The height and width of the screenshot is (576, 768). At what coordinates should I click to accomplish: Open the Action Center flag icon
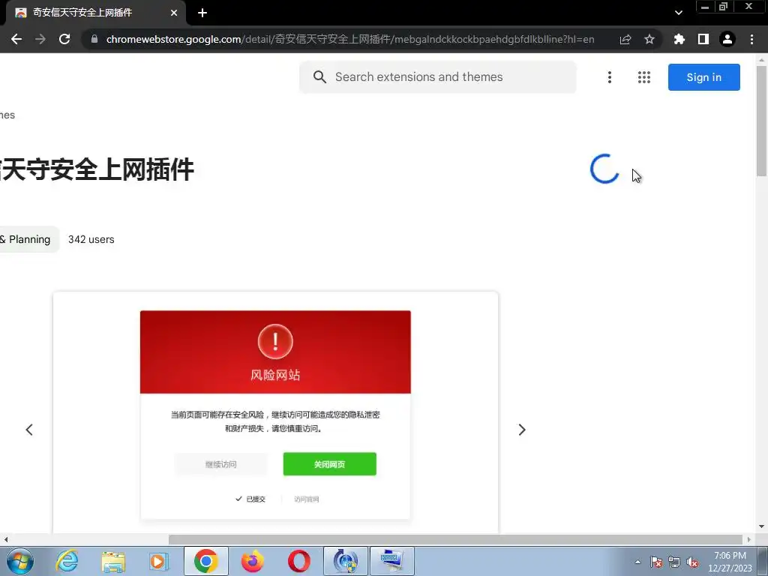(656, 562)
